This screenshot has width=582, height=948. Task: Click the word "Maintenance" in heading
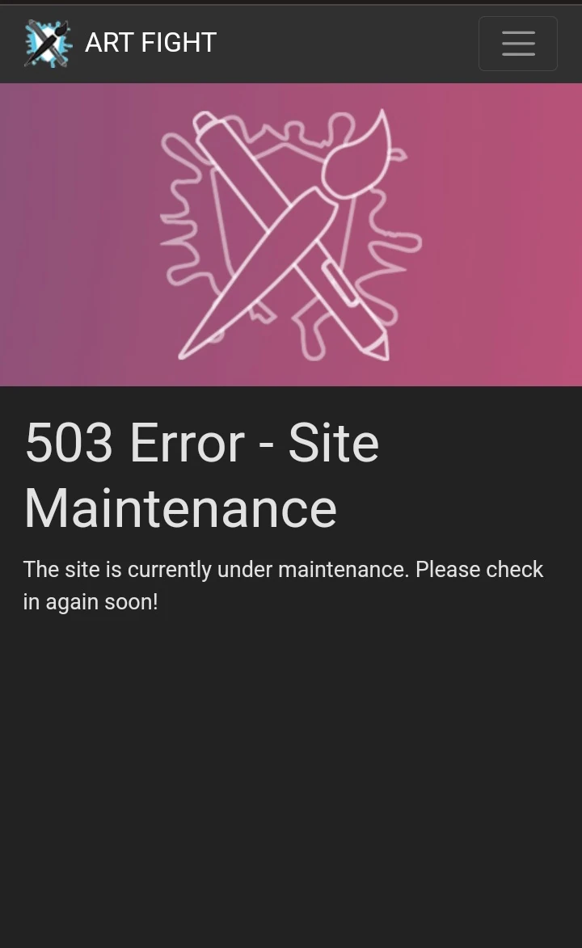coord(180,508)
